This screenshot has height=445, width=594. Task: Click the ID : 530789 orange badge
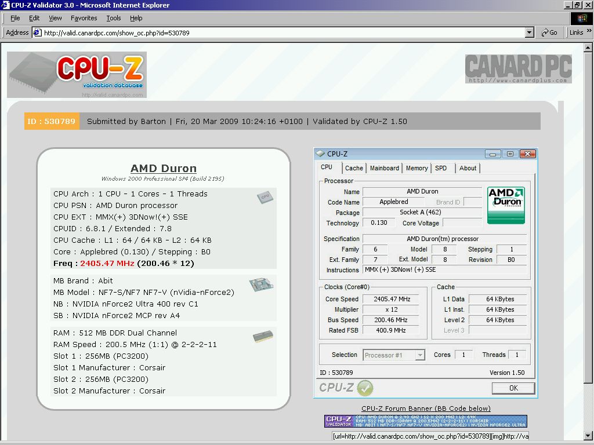52,121
